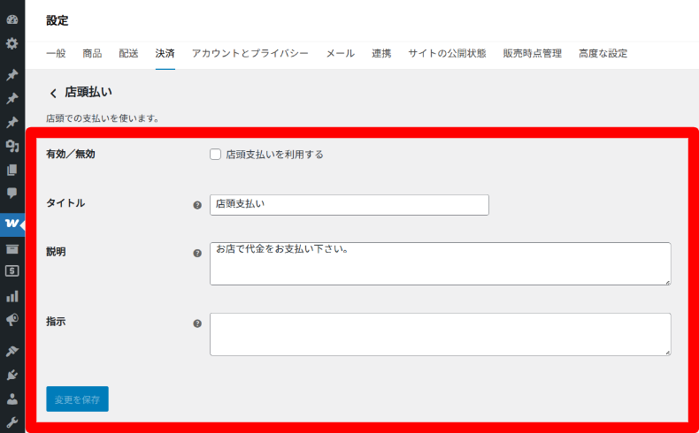Screen dimensions: 699x433
Task: Click the 有効/無効 label
Action: click(71, 154)
